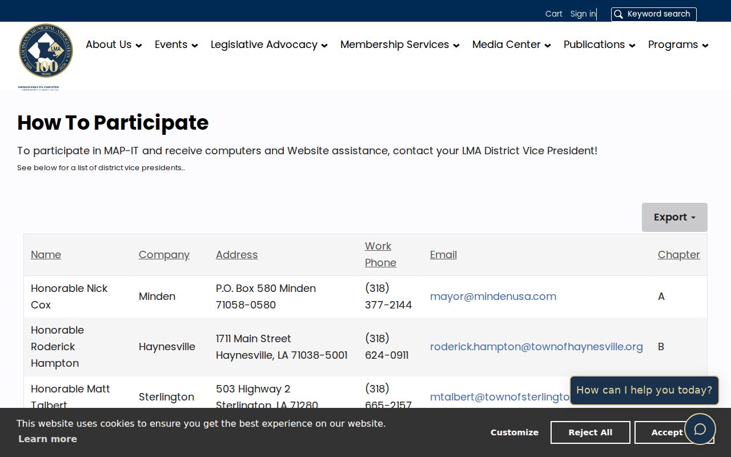Open the Media Center menu

click(512, 45)
